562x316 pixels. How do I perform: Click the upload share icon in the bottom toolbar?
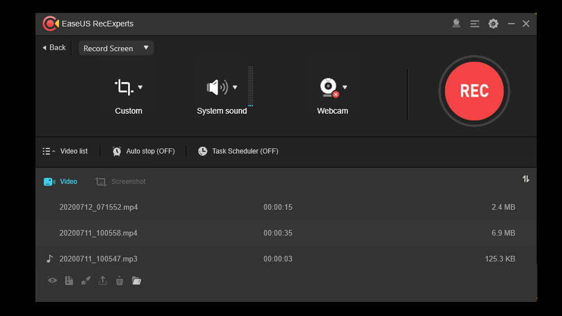pyautogui.click(x=103, y=281)
